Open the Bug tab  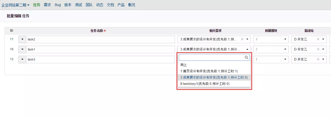click(x=58, y=5)
